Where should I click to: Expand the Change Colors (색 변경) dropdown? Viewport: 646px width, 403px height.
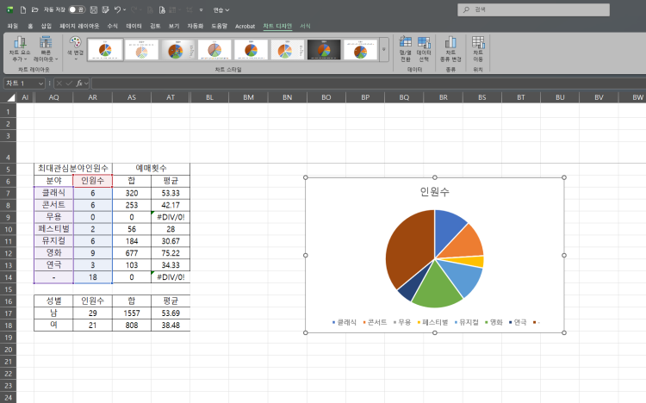coord(75,48)
